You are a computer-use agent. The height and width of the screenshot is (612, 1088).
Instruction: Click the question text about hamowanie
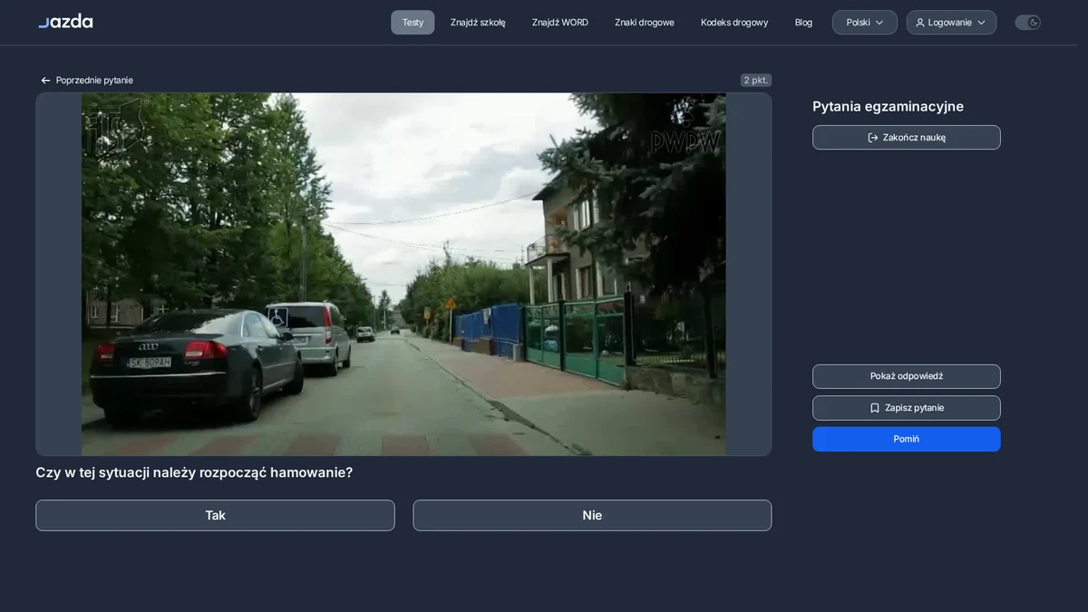(x=194, y=472)
